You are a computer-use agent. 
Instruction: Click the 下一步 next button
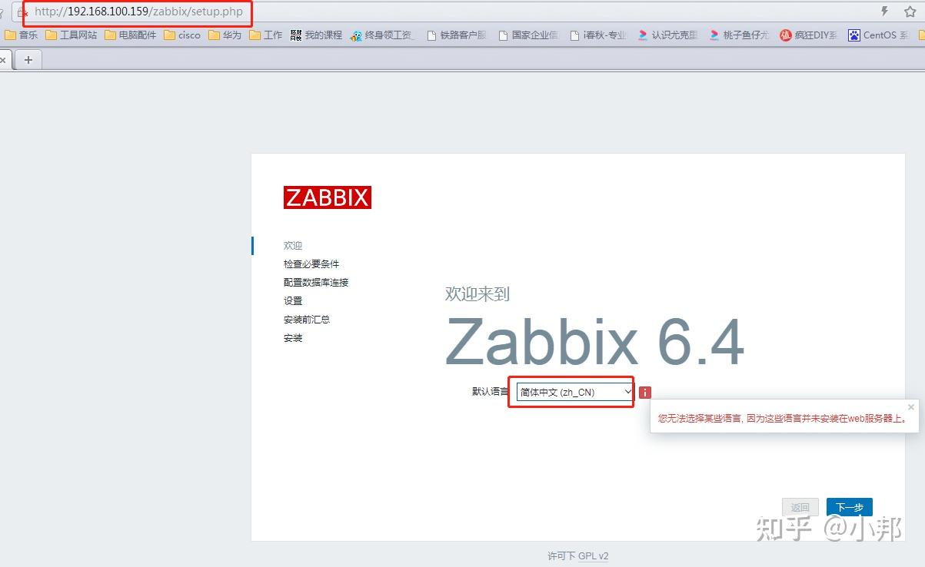pyautogui.click(x=850, y=508)
